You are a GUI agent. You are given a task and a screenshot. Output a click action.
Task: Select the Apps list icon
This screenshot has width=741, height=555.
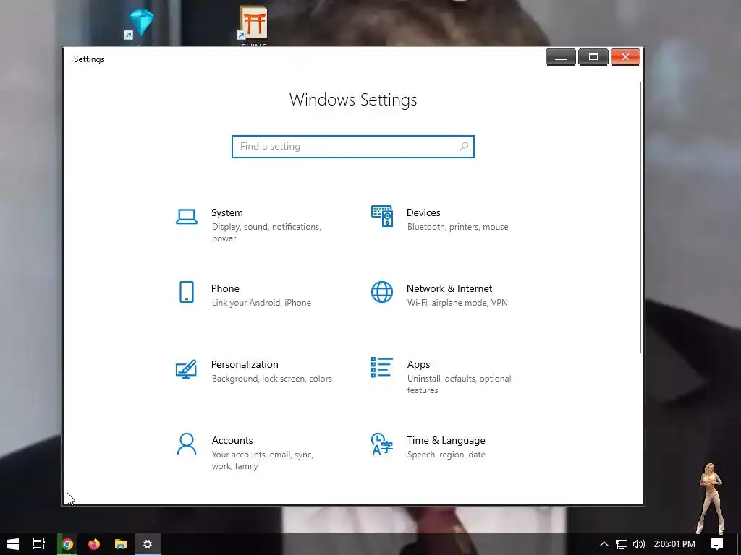(382, 367)
